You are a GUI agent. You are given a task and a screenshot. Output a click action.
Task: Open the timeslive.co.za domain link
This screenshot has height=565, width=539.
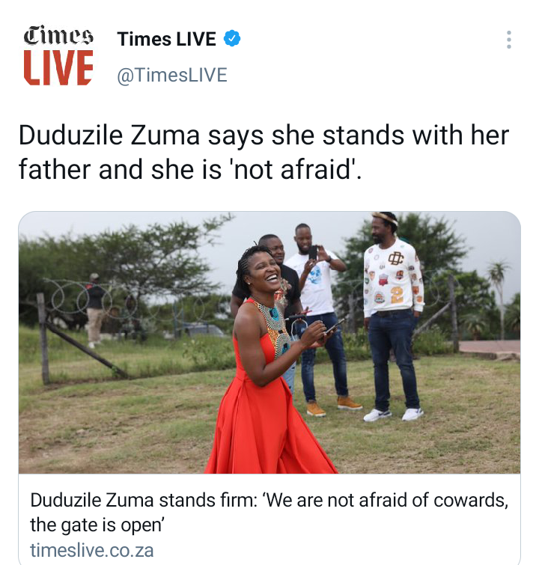[x=92, y=551]
